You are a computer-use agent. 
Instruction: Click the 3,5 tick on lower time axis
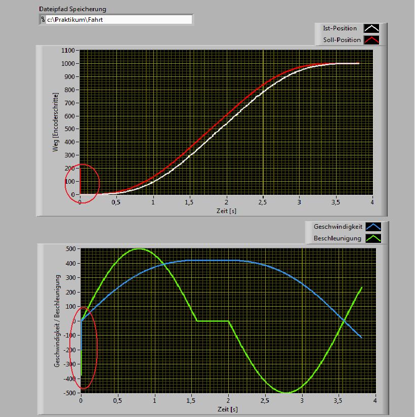tap(338, 400)
